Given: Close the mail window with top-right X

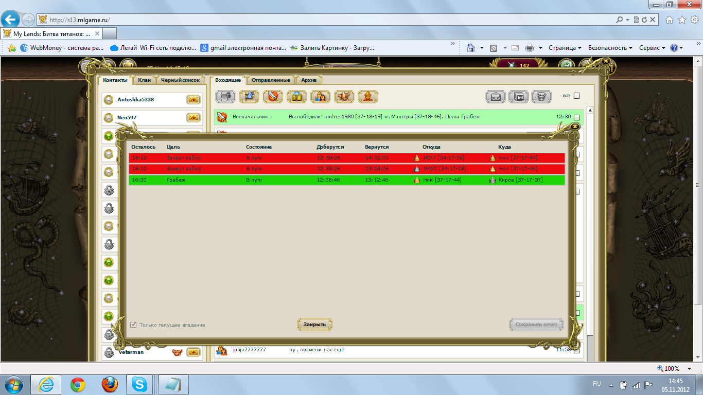Looking at the screenshot, I should [x=606, y=61].
